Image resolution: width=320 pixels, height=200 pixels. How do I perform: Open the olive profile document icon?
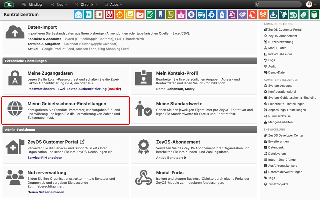coord(171,14)
